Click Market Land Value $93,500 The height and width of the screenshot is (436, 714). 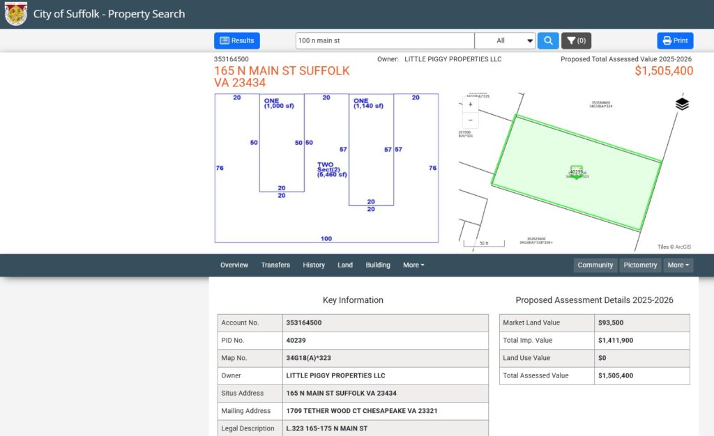[611, 322]
